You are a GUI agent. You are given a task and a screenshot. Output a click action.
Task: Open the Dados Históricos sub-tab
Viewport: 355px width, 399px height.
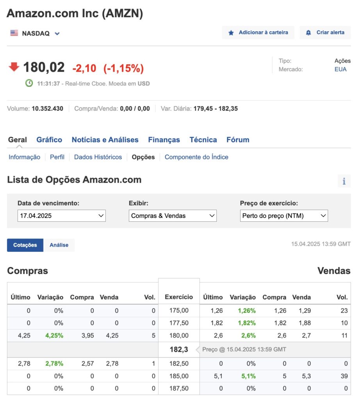[x=98, y=157]
